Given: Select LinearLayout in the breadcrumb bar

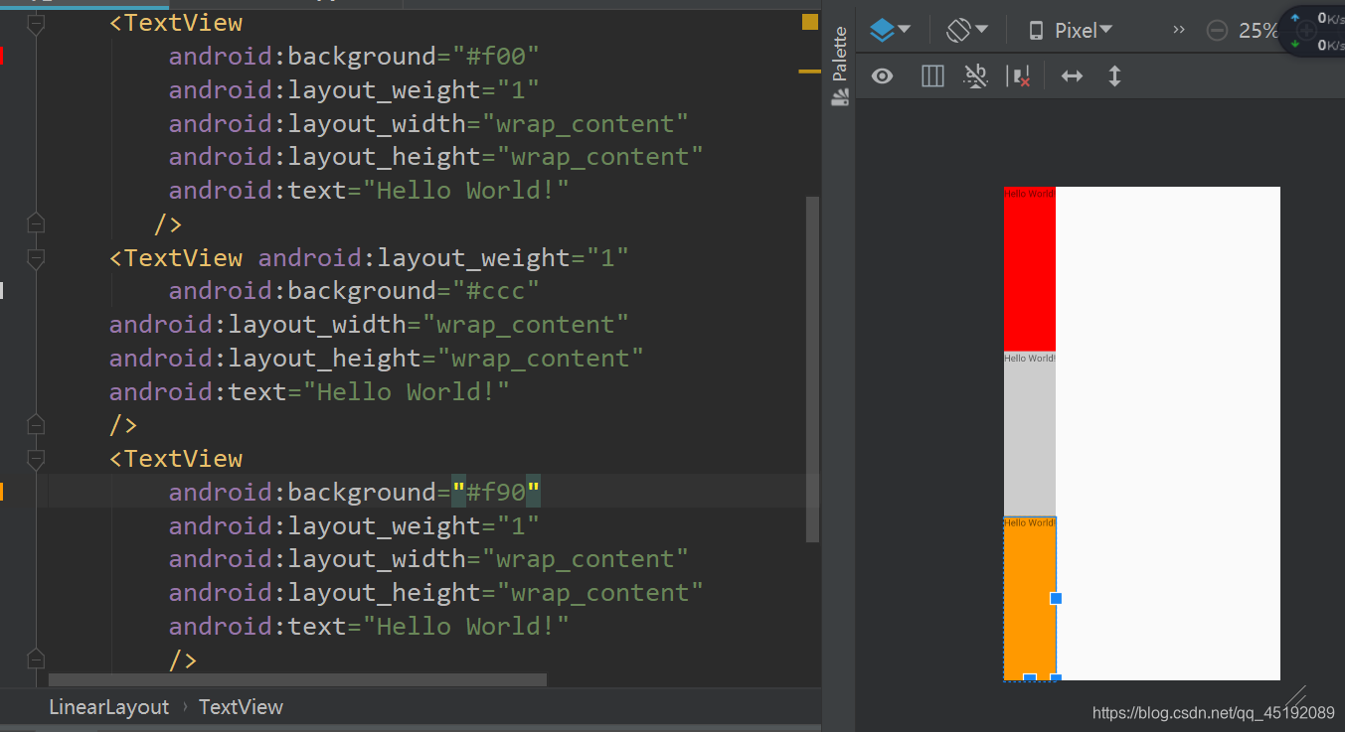Looking at the screenshot, I should (109, 707).
